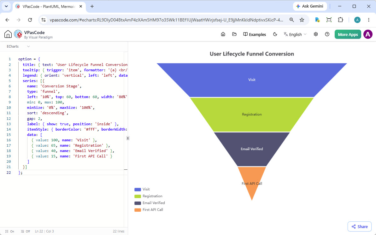Screen dimensions: 376x235
Task: Open the browser extensions puzzle icon
Action: (340, 20)
